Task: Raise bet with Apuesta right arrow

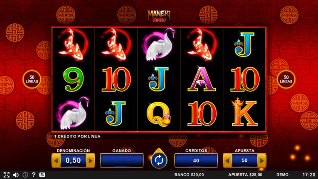Action: pyautogui.click(x=262, y=161)
